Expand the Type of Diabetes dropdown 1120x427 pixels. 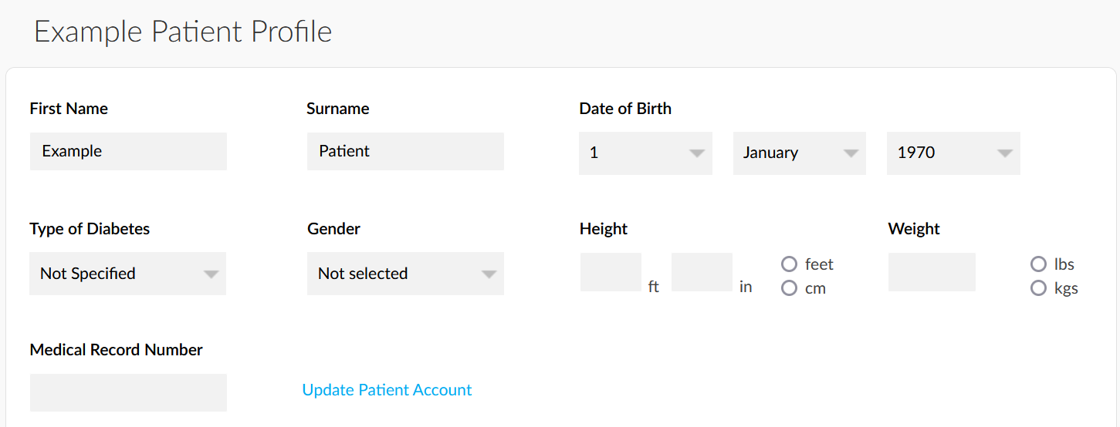pyautogui.click(x=128, y=274)
